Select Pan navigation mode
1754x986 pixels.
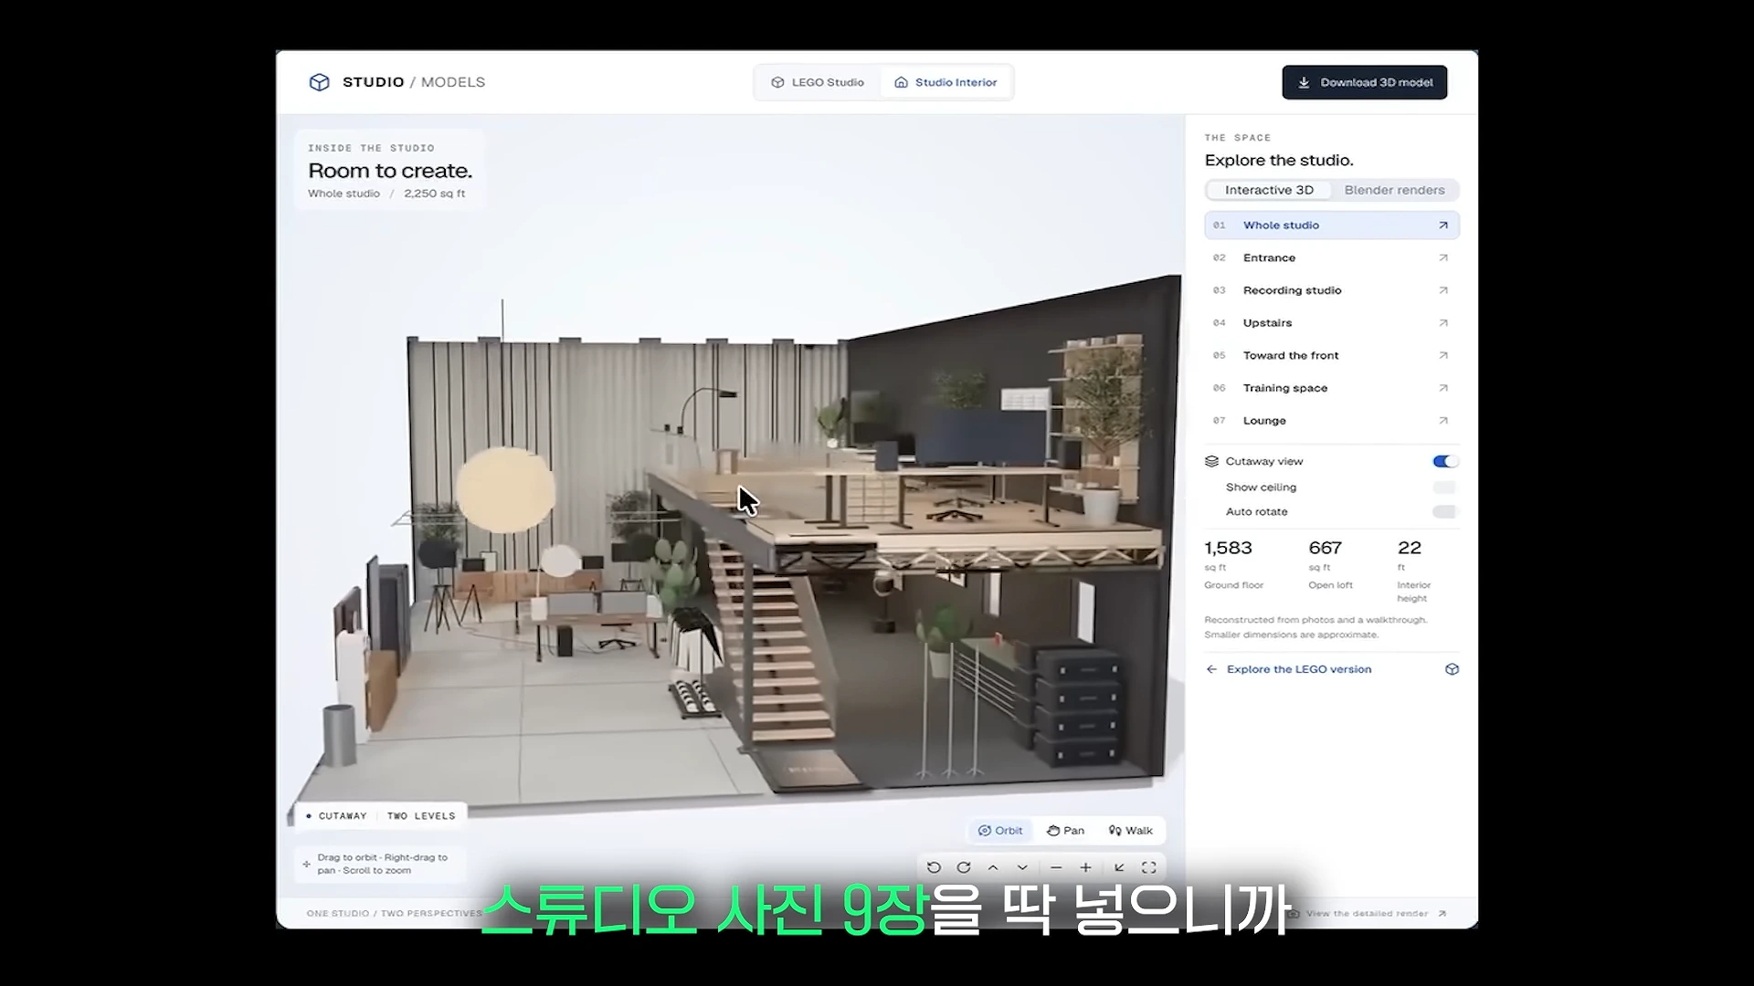[1066, 831]
